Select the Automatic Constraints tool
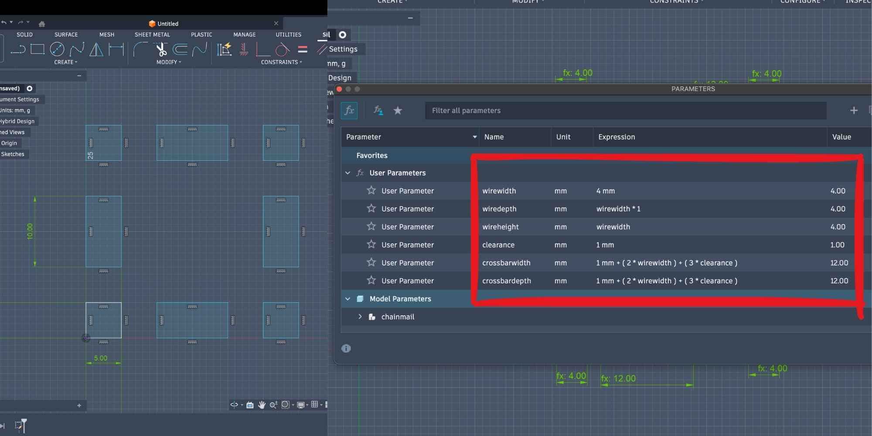Screen dimensions: 872x436 pos(224,49)
